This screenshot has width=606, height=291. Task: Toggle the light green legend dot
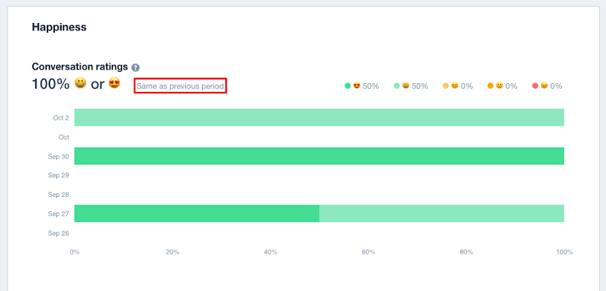pyautogui.click(x=397, y=86)
